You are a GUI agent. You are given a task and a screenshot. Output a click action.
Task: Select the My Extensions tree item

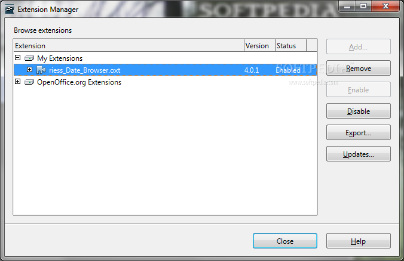tap(60, 58)
